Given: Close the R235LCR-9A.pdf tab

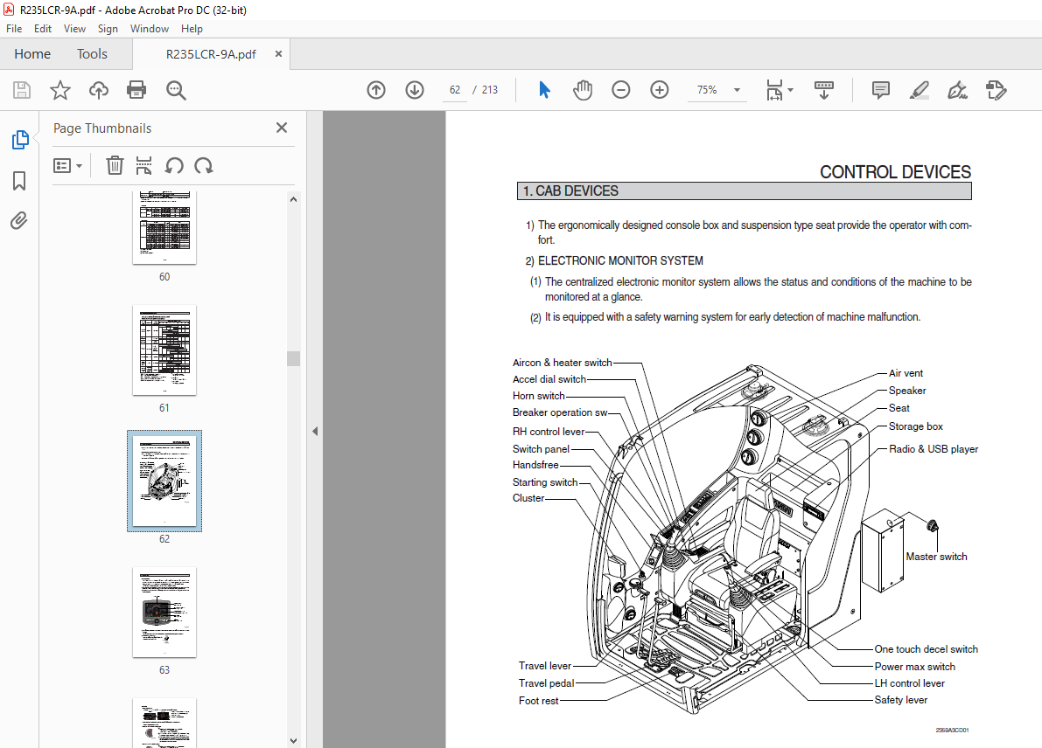Looking at the screenshot, I should pyautogui.click(x=278, y=54).
